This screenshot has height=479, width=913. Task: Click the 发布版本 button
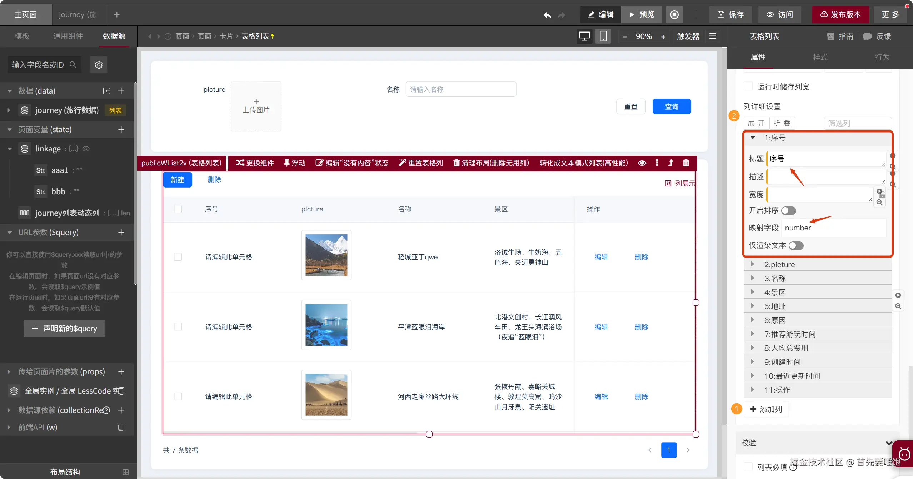coord(840,15)
